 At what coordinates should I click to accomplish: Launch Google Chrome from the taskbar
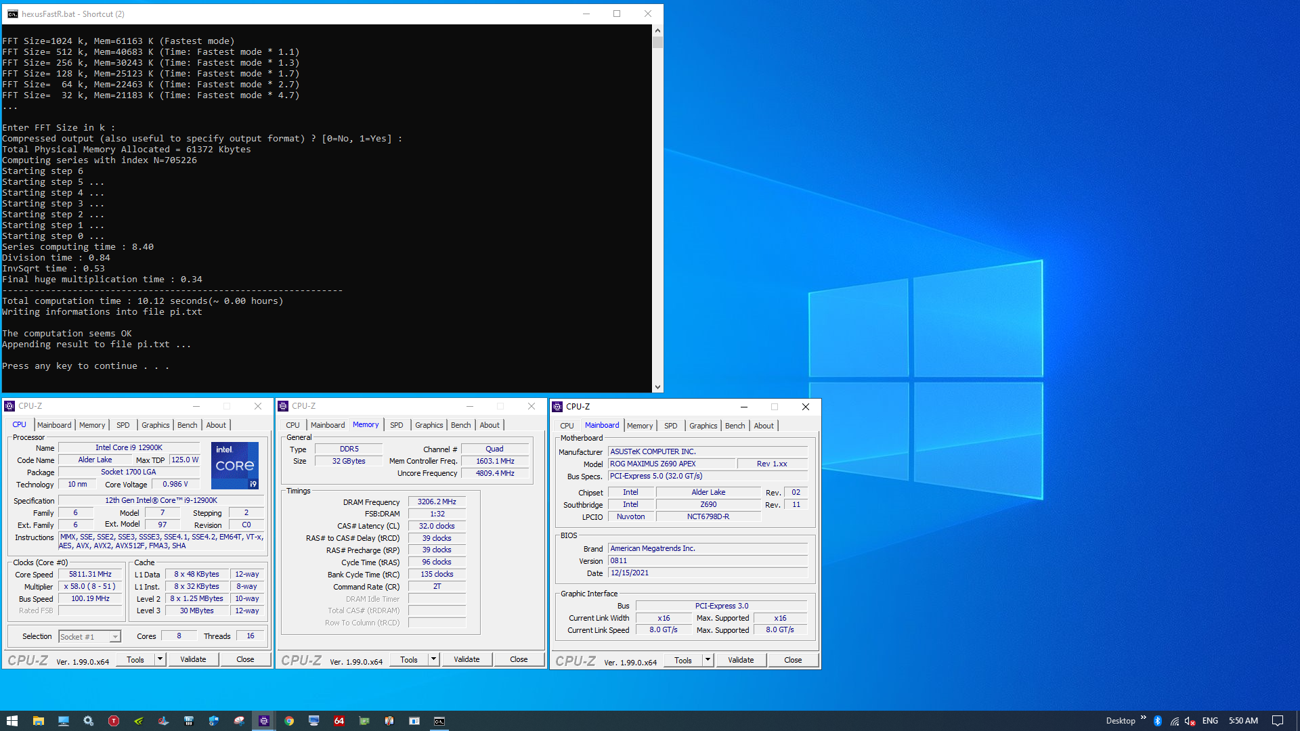[x=289, y=721]
